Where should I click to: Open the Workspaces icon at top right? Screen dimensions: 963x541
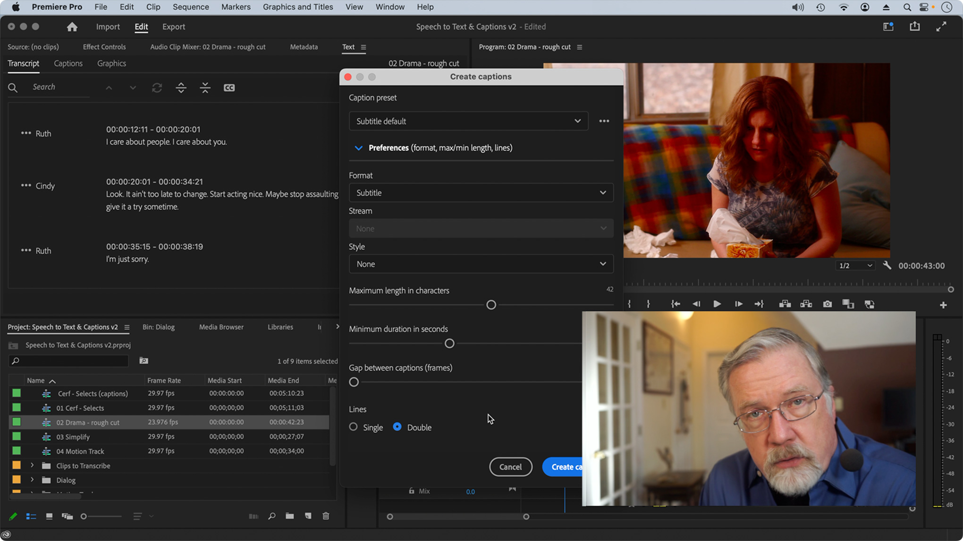[888, 27]
